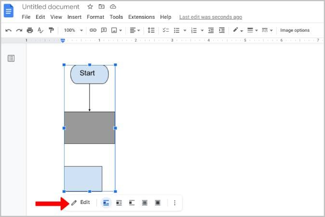Viewport: 325px width, 217px height.
Task: Insert a checklist
Action: pyautogui.click(x=166, y=30)
